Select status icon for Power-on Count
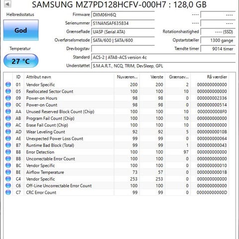This screenshot has width=239, height=239. coord(8,105)
